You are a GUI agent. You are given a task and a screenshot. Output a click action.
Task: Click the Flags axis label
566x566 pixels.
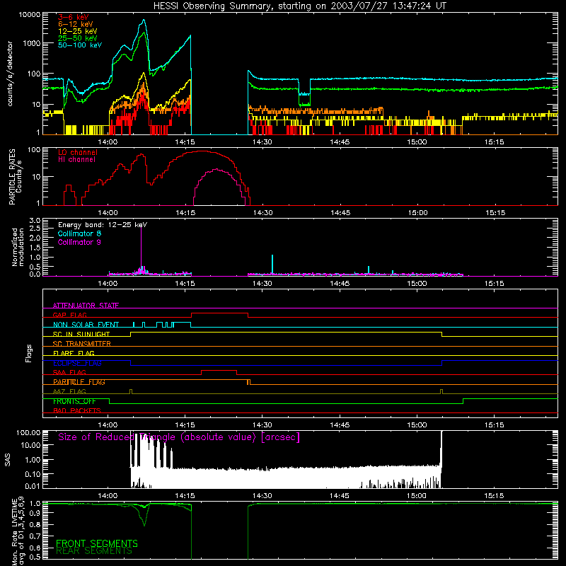[x=29, y=353]
